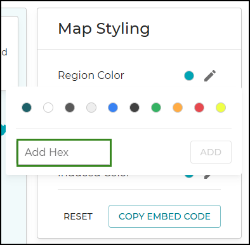Click the pencil edit icon for Region Color
This screenshot has height=245, width=250.
(x=210, y=76)
